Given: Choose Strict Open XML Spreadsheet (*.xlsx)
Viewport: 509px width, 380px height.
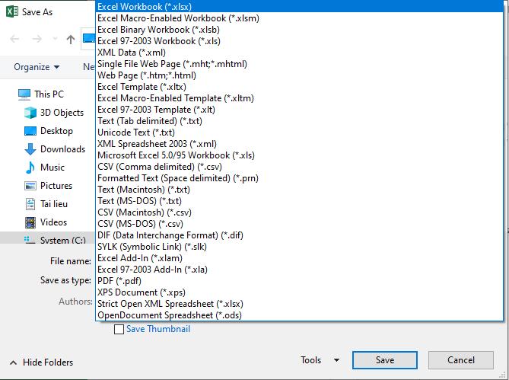Looking at the screenshot, I should tap(299, 304).
